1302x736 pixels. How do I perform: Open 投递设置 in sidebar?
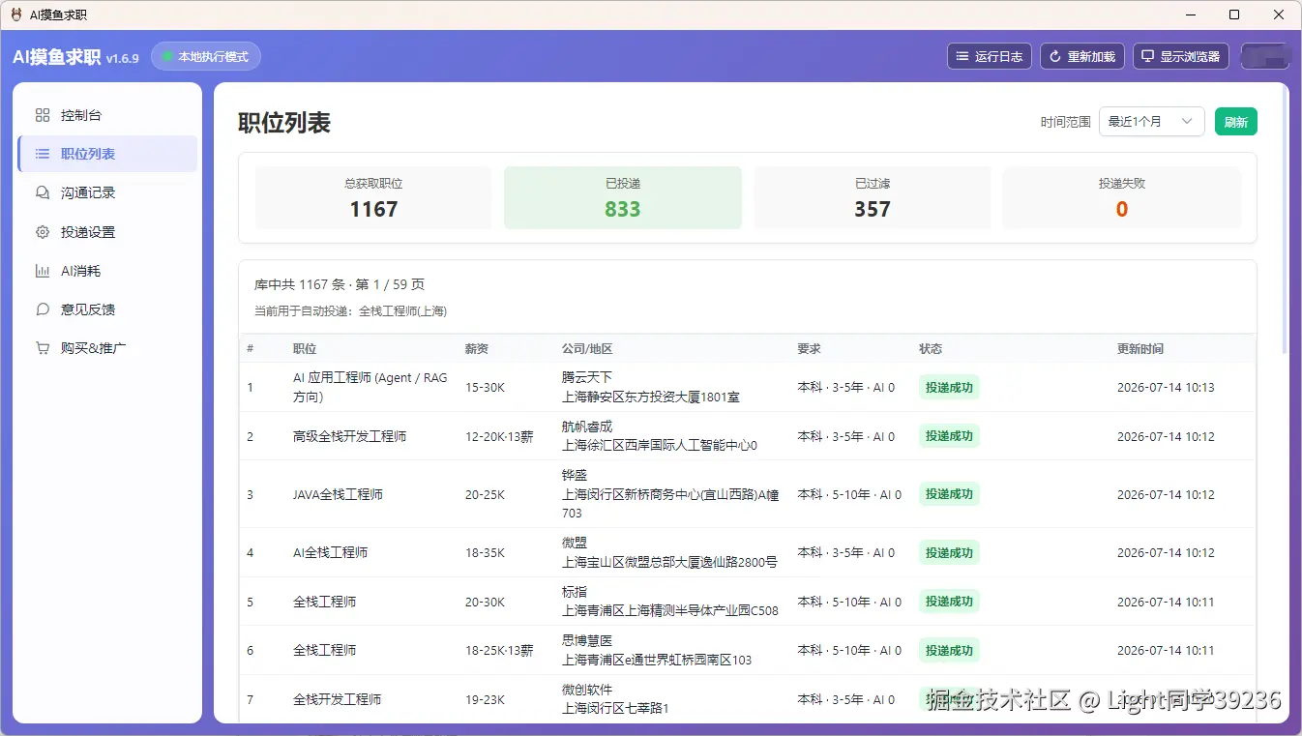click(x=107, y=232)
